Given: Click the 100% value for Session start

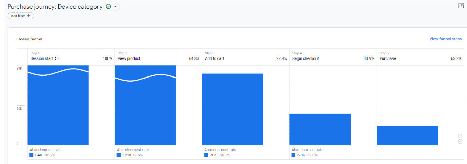Looking at the screenshot, I should pos(107,58).
